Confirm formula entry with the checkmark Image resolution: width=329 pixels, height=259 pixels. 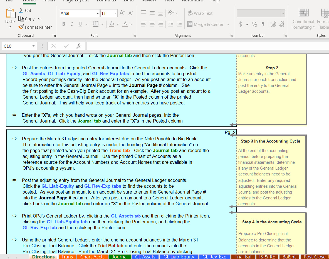tap(66, 46)
